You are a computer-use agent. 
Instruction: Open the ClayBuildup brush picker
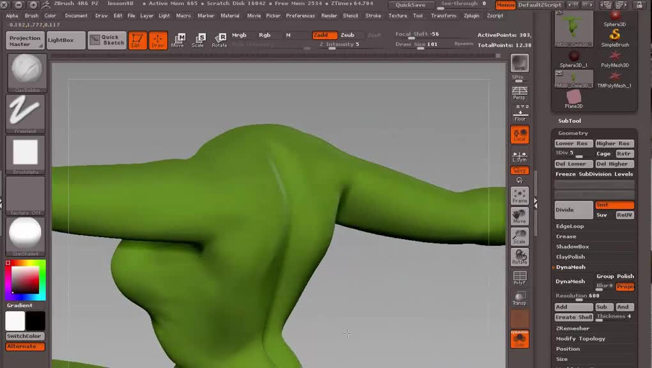coord(26,72)
